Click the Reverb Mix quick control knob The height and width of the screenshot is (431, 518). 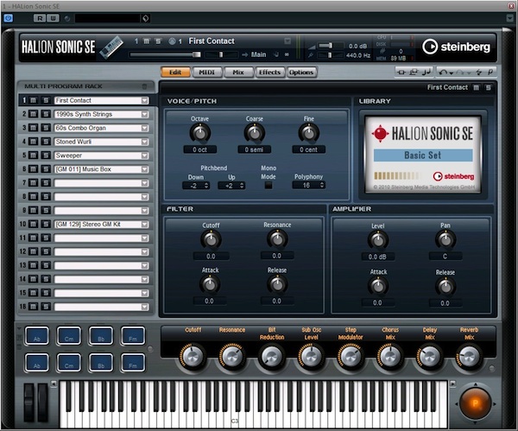(469, 358)
